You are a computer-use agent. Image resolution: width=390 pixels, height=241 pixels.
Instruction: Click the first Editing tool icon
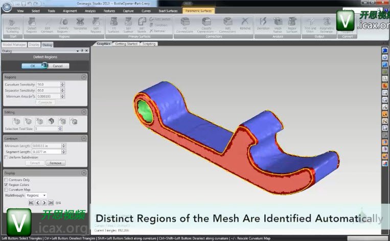pyautogui.click(x=17, y=121)
